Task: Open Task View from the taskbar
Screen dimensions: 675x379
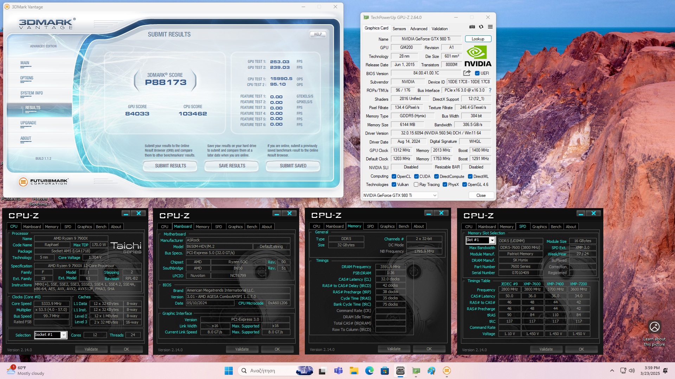Action: click(x=322, y=371)
